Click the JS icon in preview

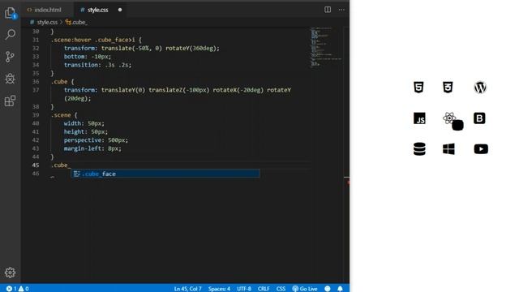point(419,118)
